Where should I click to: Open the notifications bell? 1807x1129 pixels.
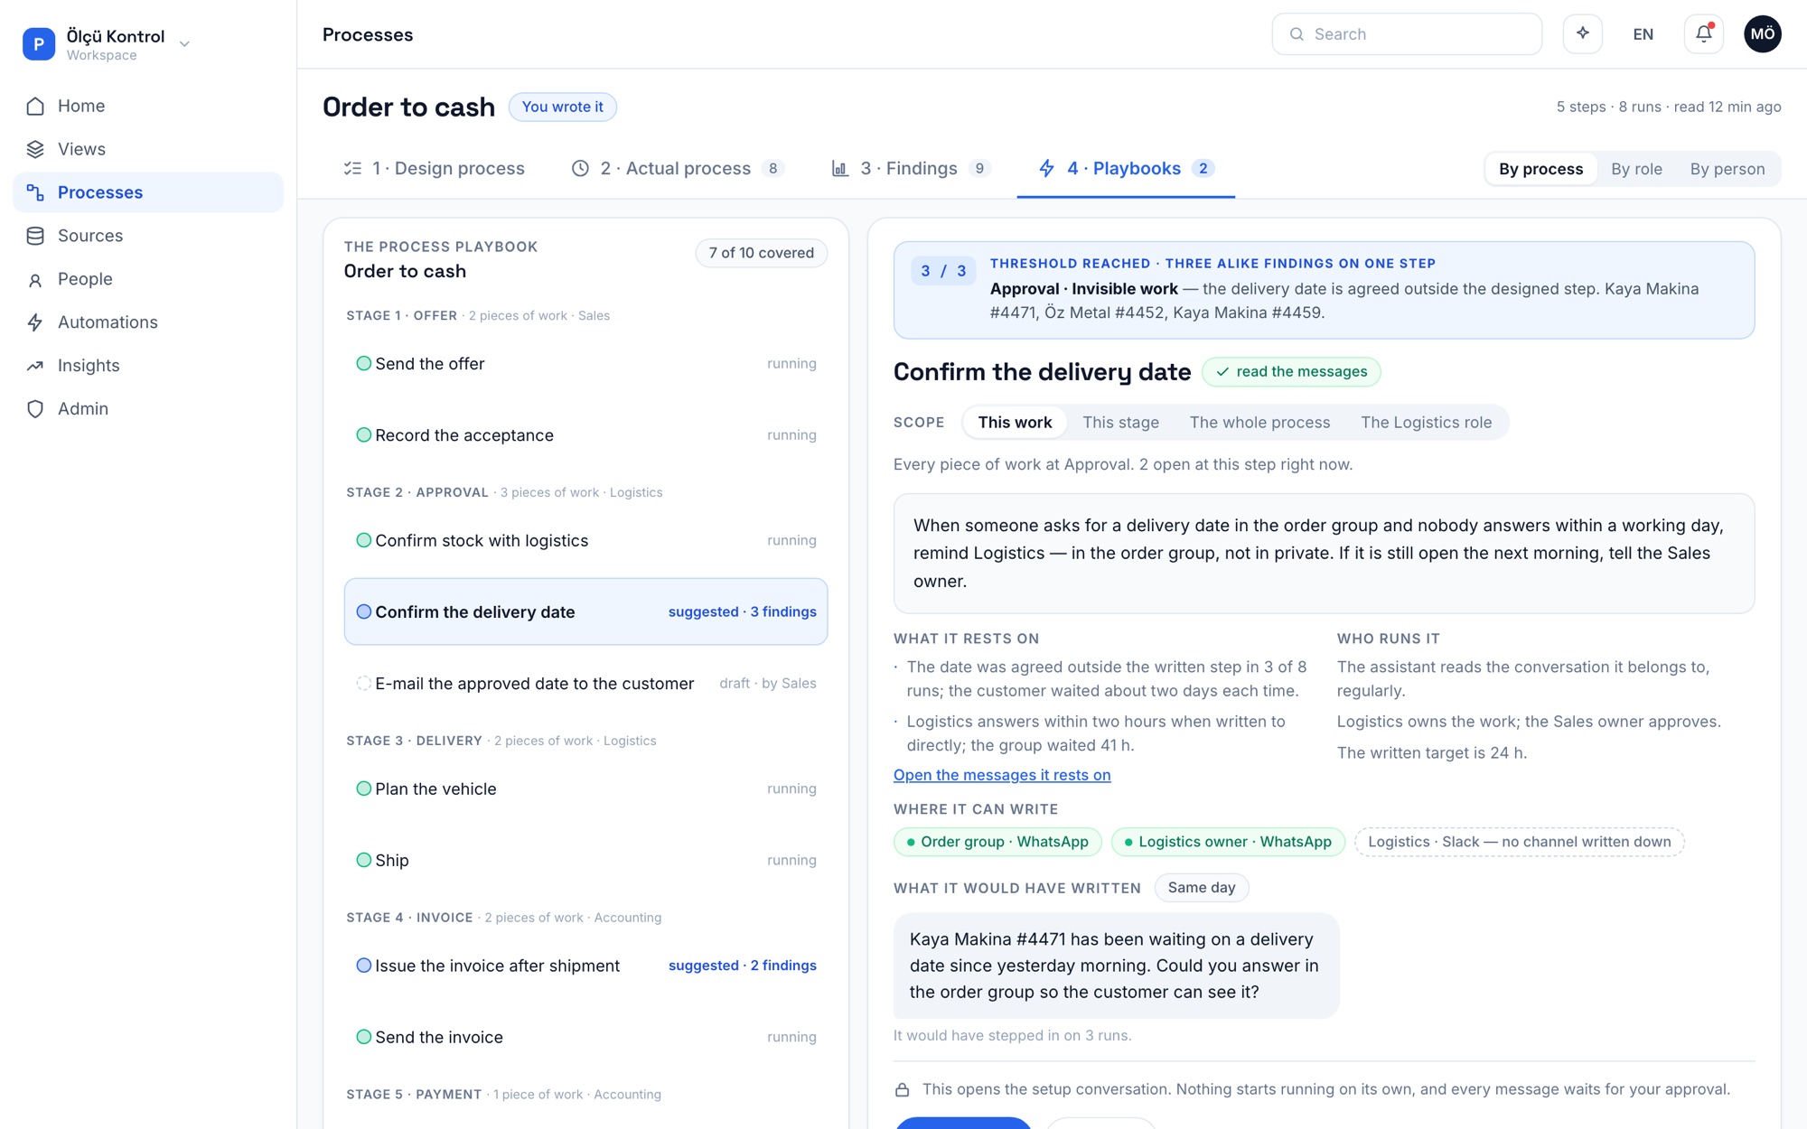1704,34
